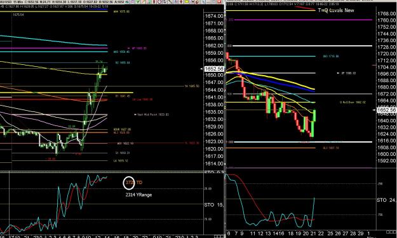The width and height of the screenshot is (397, 238).
Task: Click the small black X toolbar icon
Action: [x=192, y=1]
